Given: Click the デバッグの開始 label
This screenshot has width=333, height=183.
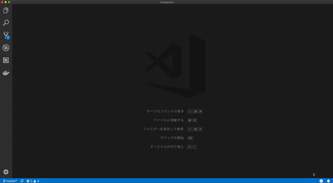Looking at the screenshot, I should coord(172,138).
